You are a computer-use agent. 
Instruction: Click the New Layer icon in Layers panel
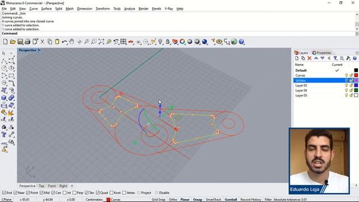(297, 58)
